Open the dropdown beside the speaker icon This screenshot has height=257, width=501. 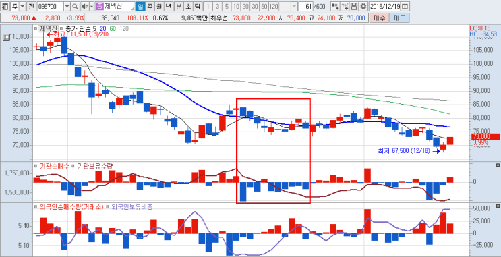92,6
